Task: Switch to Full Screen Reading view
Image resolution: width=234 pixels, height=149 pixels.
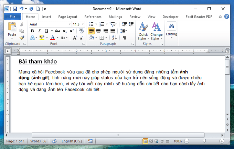Action: tap(151, 141)
